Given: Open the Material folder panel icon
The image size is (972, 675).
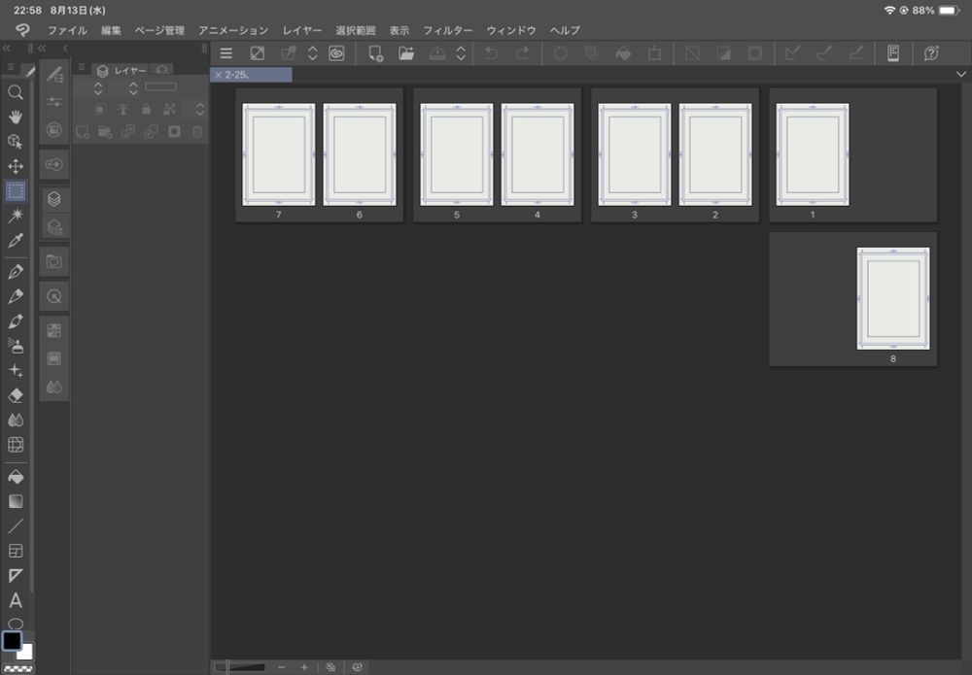Looking at the screenshot, I should [54, 261].
